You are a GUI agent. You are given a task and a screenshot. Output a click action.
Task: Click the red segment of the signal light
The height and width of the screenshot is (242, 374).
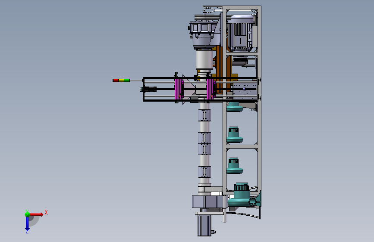(x=116, y=81)
